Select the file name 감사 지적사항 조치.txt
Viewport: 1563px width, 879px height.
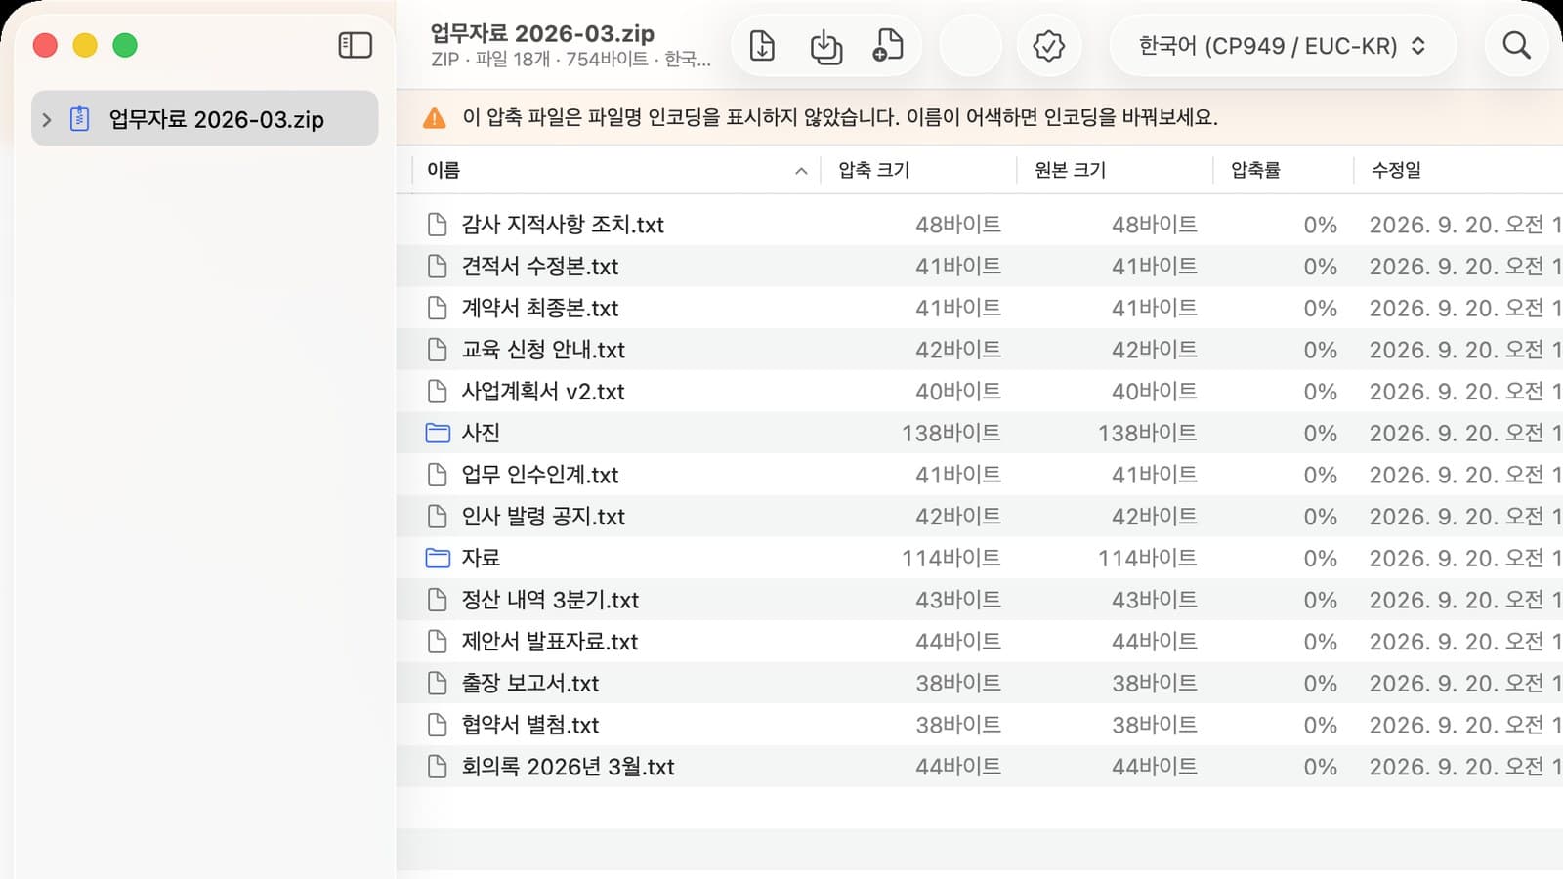coord(563,225)
